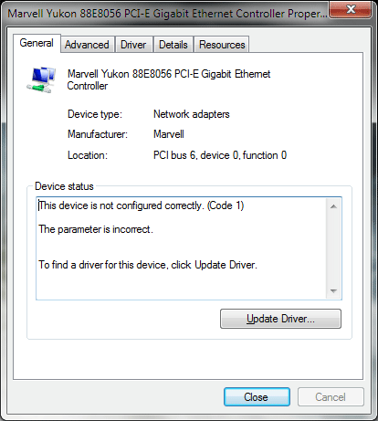Click the dialog title bar text
This screenshot has height=421, width=378.
pos(167,14)
